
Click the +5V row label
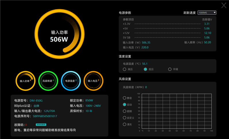click(x=125, y=29)
